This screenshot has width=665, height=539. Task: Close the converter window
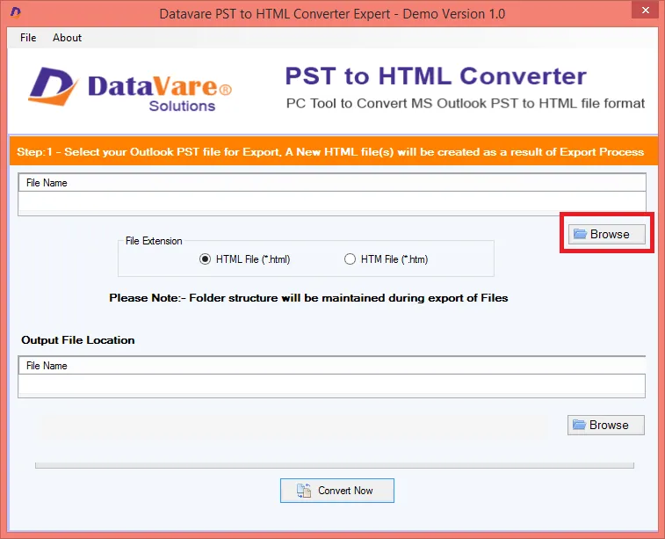[646, 10]
